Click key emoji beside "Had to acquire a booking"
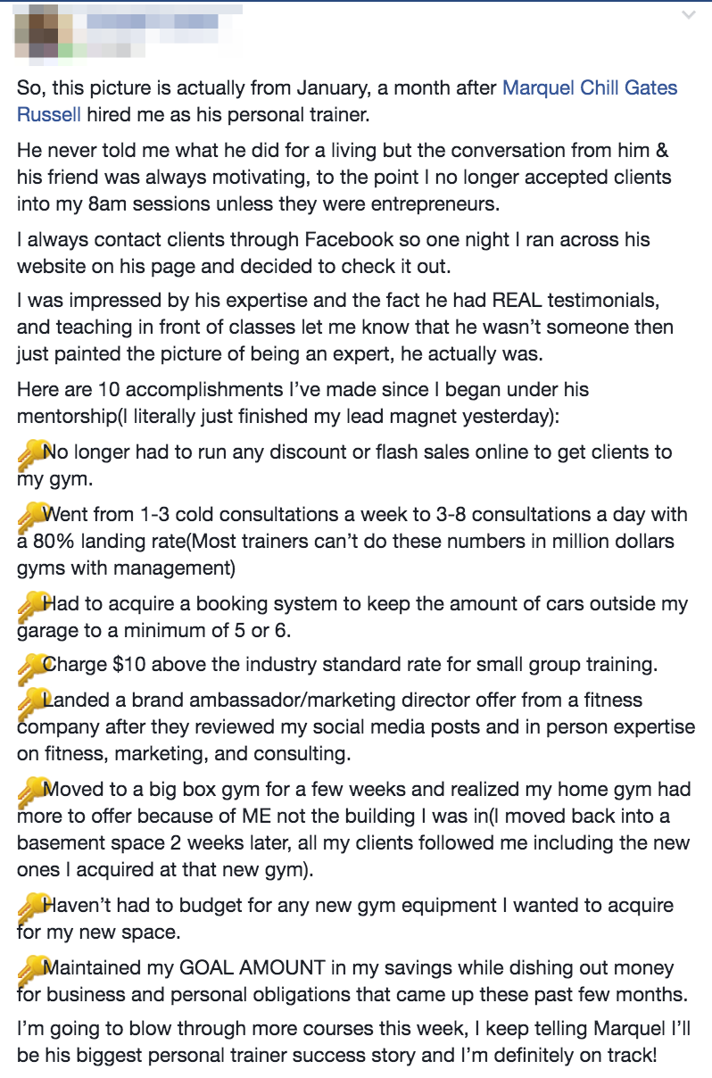712x1078 pixels. tap(30, 606)
